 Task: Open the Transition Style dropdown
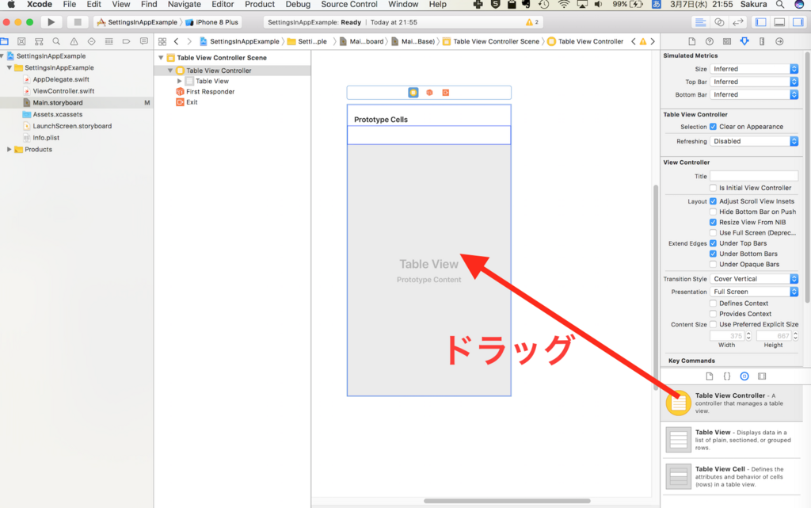tap(754, 279)
